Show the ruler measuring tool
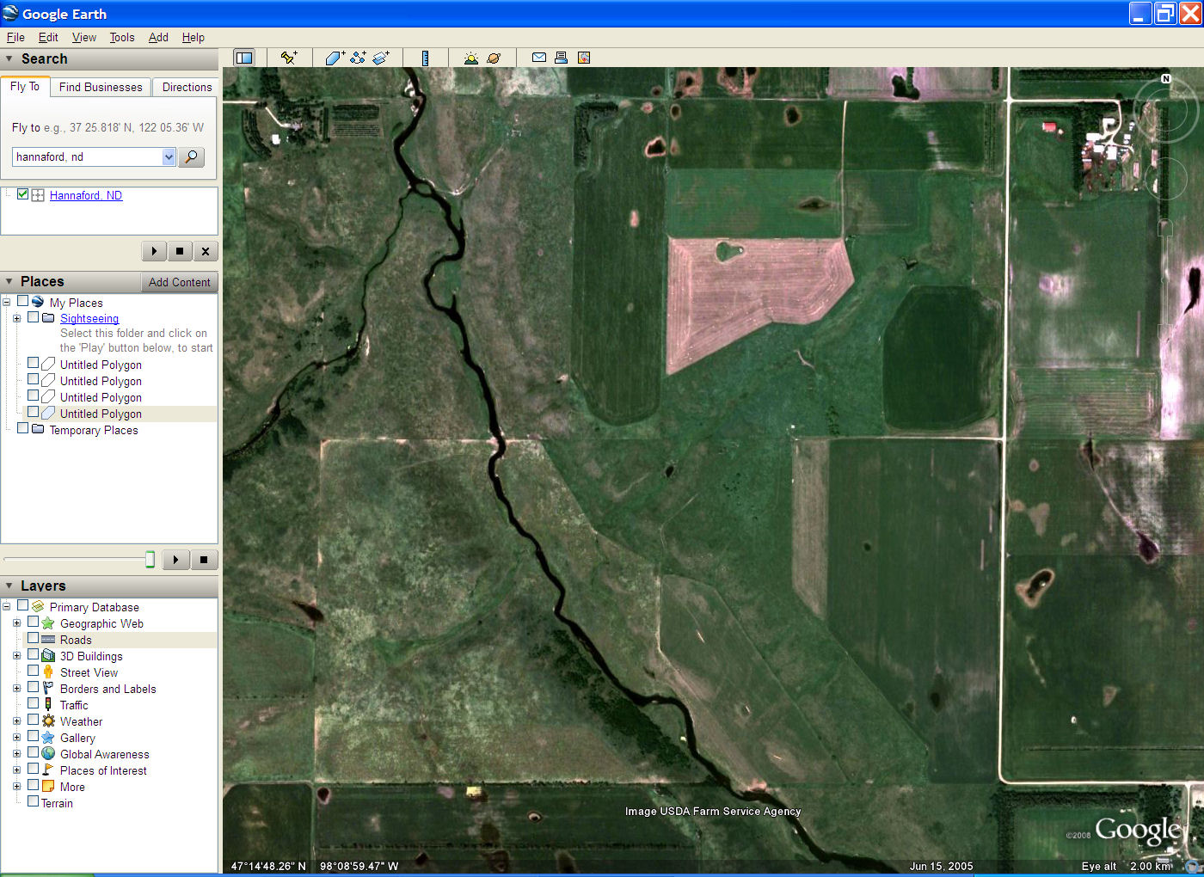Image resolution: width=1204 pixels, height=877 pixels. [x=425, y=58]
